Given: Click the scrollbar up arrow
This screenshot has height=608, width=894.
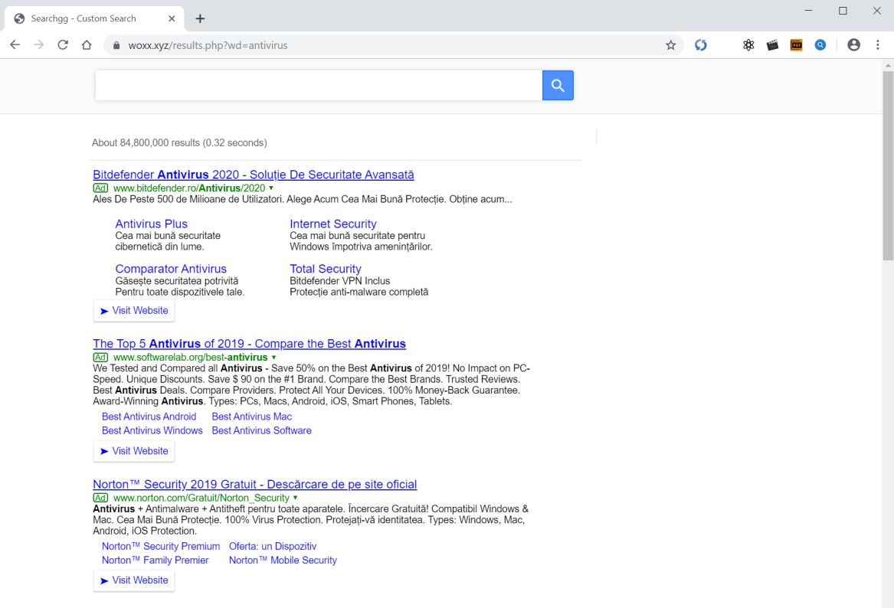Looking at the screenshot, I should click(x=888, y=65).
